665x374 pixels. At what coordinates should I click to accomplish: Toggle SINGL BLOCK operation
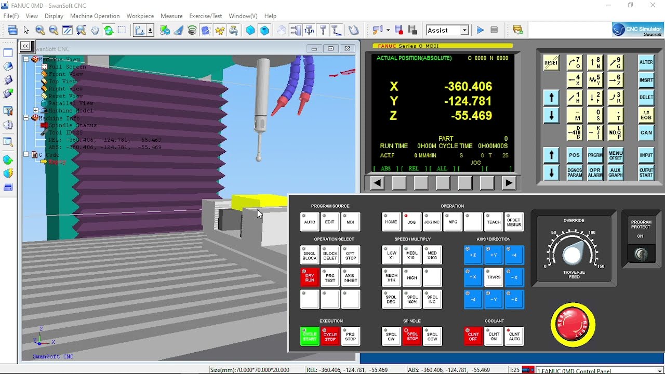[310, 255]
